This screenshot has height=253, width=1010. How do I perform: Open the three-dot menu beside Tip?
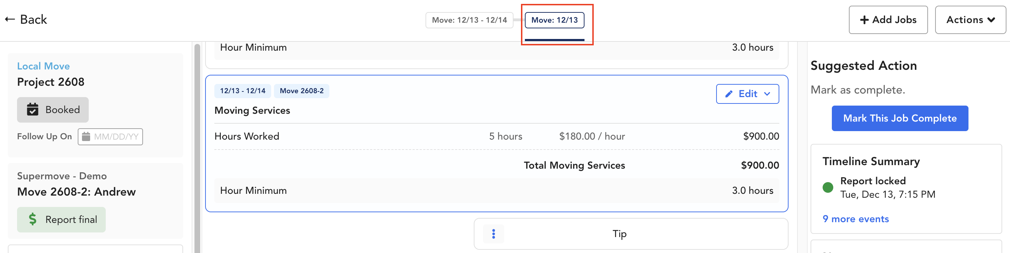point(493,234)
